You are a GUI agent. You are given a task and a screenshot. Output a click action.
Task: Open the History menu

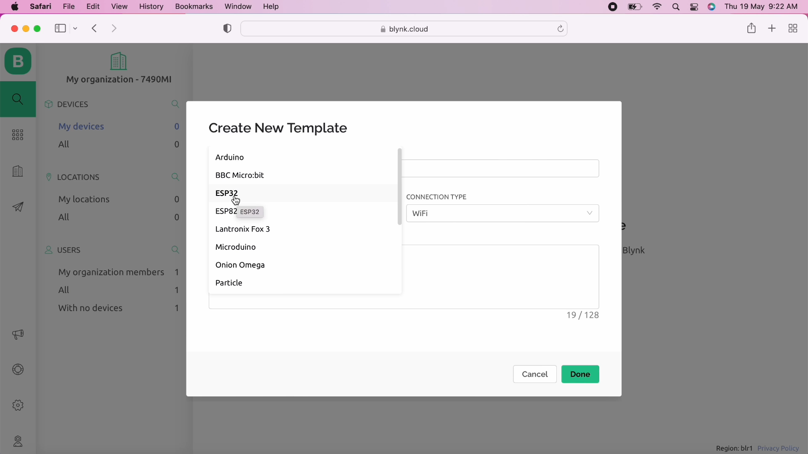pos(151,7)
